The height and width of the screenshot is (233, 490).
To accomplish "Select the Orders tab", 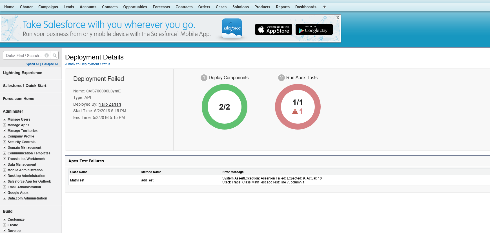I will click(204, 7).
